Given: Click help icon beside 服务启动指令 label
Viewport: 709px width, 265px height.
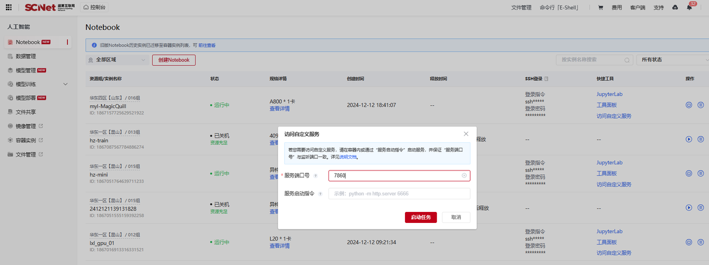Looking at the screenshot, I should pyautogui.click(x=320, y=194).
